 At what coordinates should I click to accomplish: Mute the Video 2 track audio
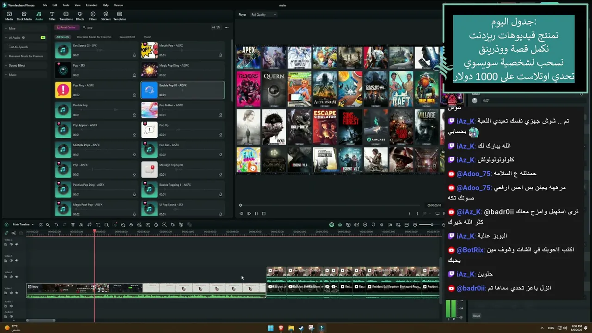click(11, 277)
